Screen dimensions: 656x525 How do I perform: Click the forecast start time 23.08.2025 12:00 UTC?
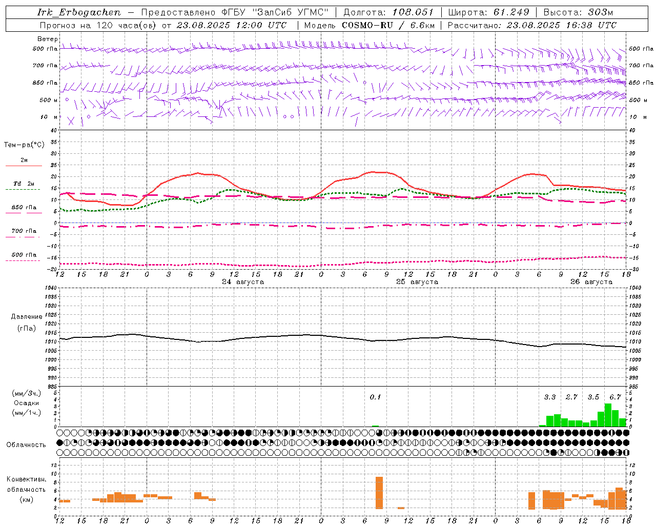232,25
